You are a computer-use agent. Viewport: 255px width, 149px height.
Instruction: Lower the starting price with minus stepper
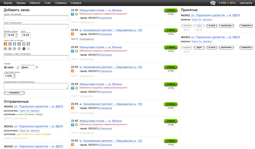[14, 77]
